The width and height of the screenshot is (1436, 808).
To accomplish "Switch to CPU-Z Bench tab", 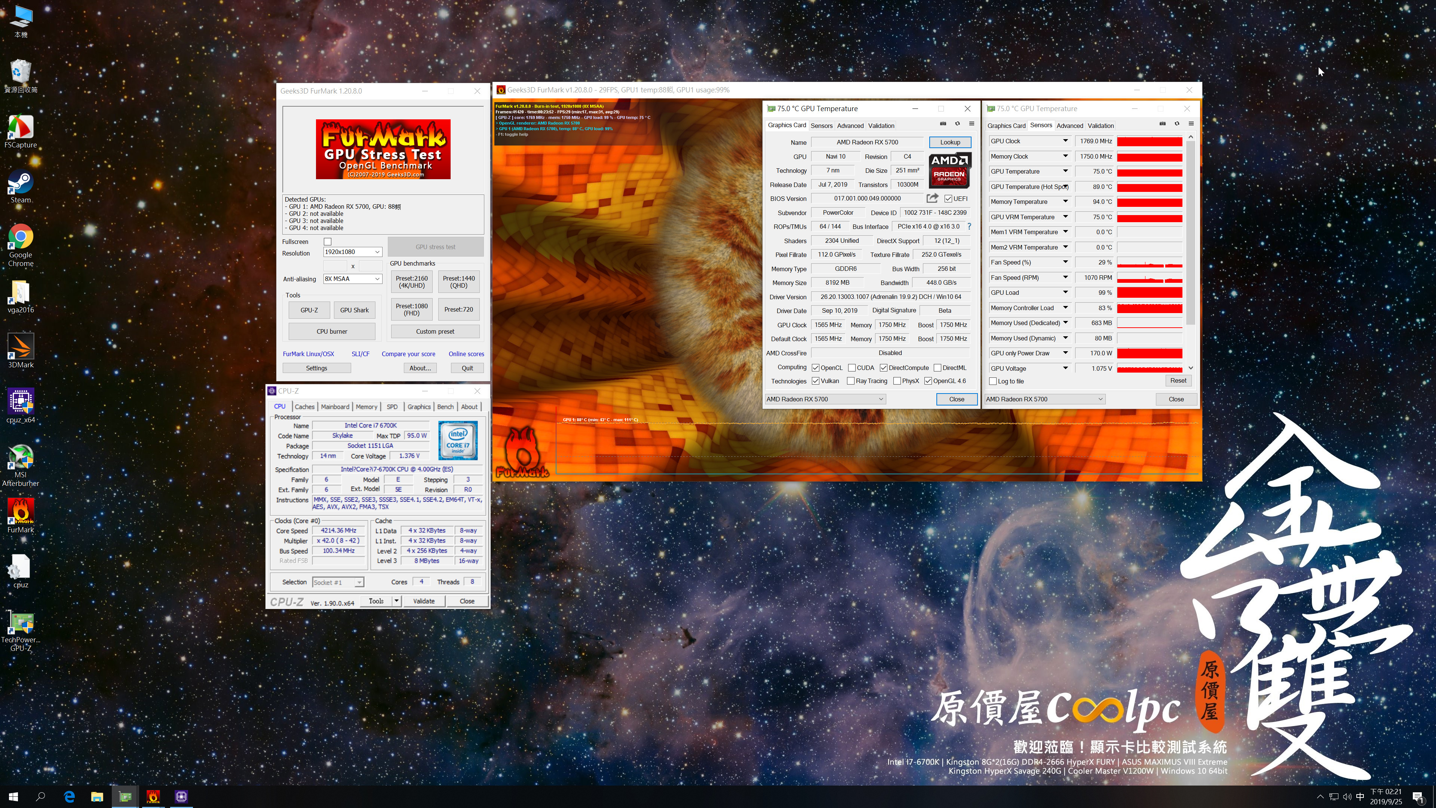I will point(445,407).
